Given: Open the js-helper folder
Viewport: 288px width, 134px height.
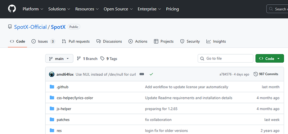Looking at the screenshot, I should click(64, 109).
